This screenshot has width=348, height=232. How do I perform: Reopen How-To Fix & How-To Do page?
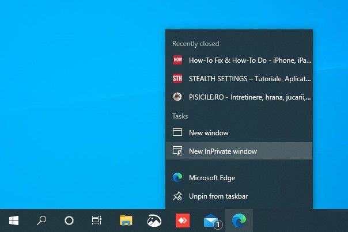point(239,60)
